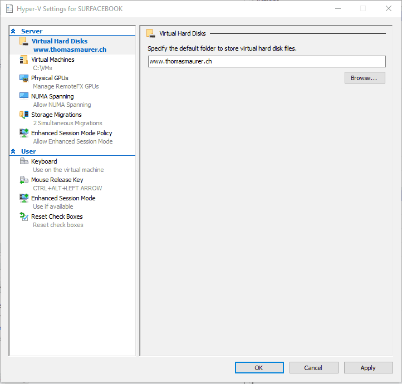The image size is (402, 384).
Task: Click the default virtual hard disk folder field
Action: pyautogui.click(x=267, y=61)
